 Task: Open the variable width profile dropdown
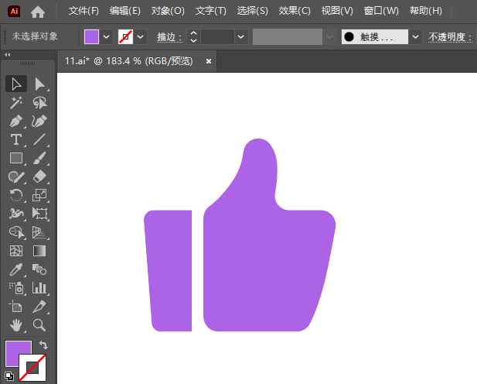click(x=330, y=37)
